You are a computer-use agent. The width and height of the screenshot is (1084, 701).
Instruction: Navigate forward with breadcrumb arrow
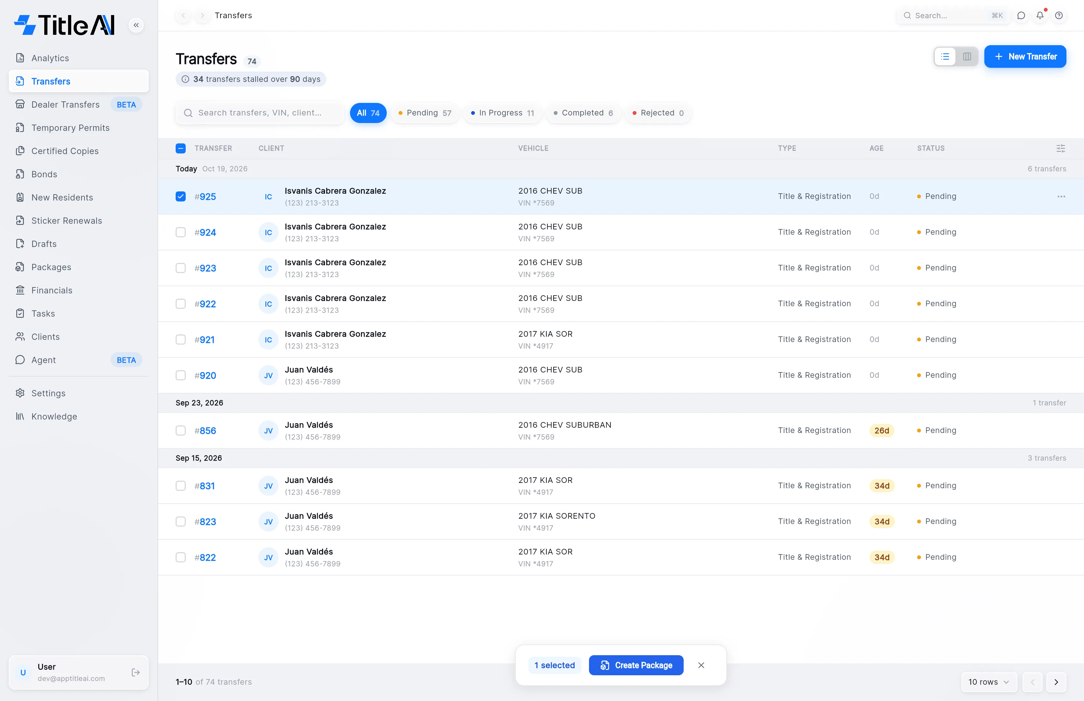pyautogui.click(x=202, y=15)
